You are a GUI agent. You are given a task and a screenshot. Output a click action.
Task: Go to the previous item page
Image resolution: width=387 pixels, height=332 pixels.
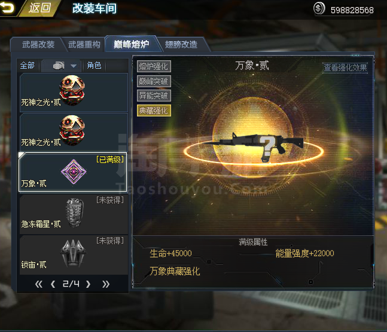pos(53,284)
